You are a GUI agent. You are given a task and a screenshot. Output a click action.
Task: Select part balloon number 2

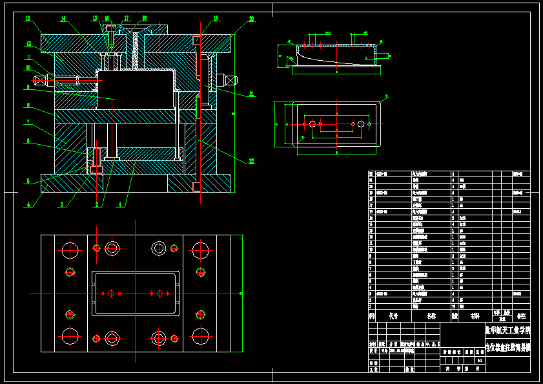pyautogui.click(x=97, y=205)
